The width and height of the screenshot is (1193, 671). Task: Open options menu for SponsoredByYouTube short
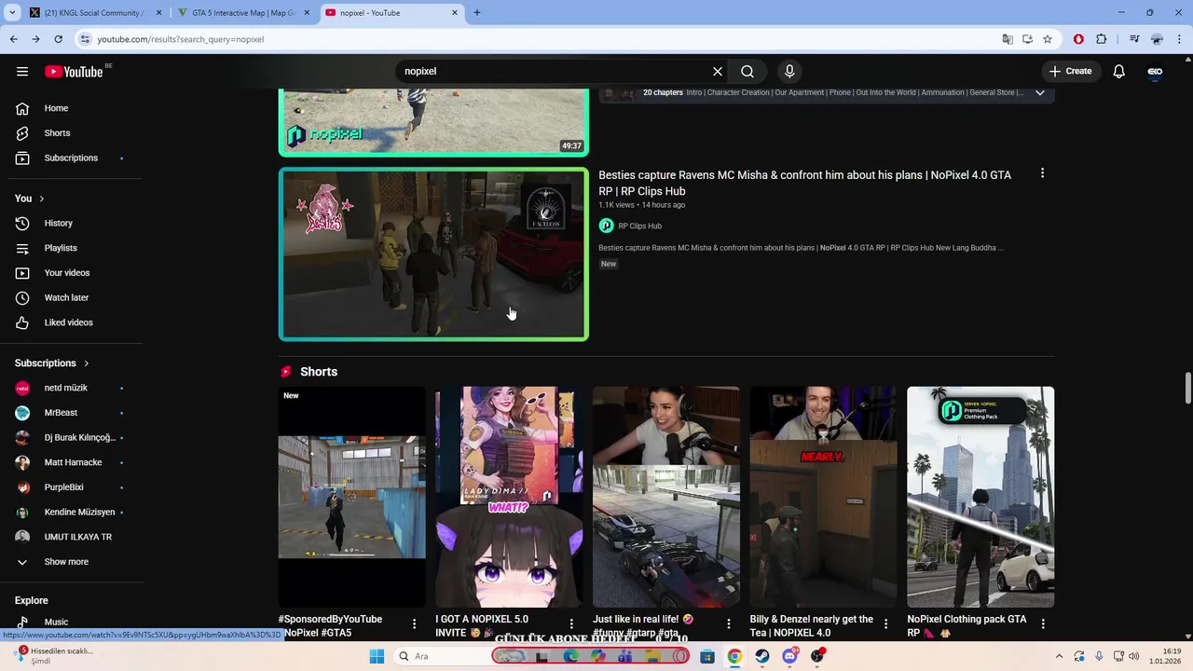(x=415, y=623)
